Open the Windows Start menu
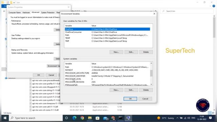 click(5, 118)
